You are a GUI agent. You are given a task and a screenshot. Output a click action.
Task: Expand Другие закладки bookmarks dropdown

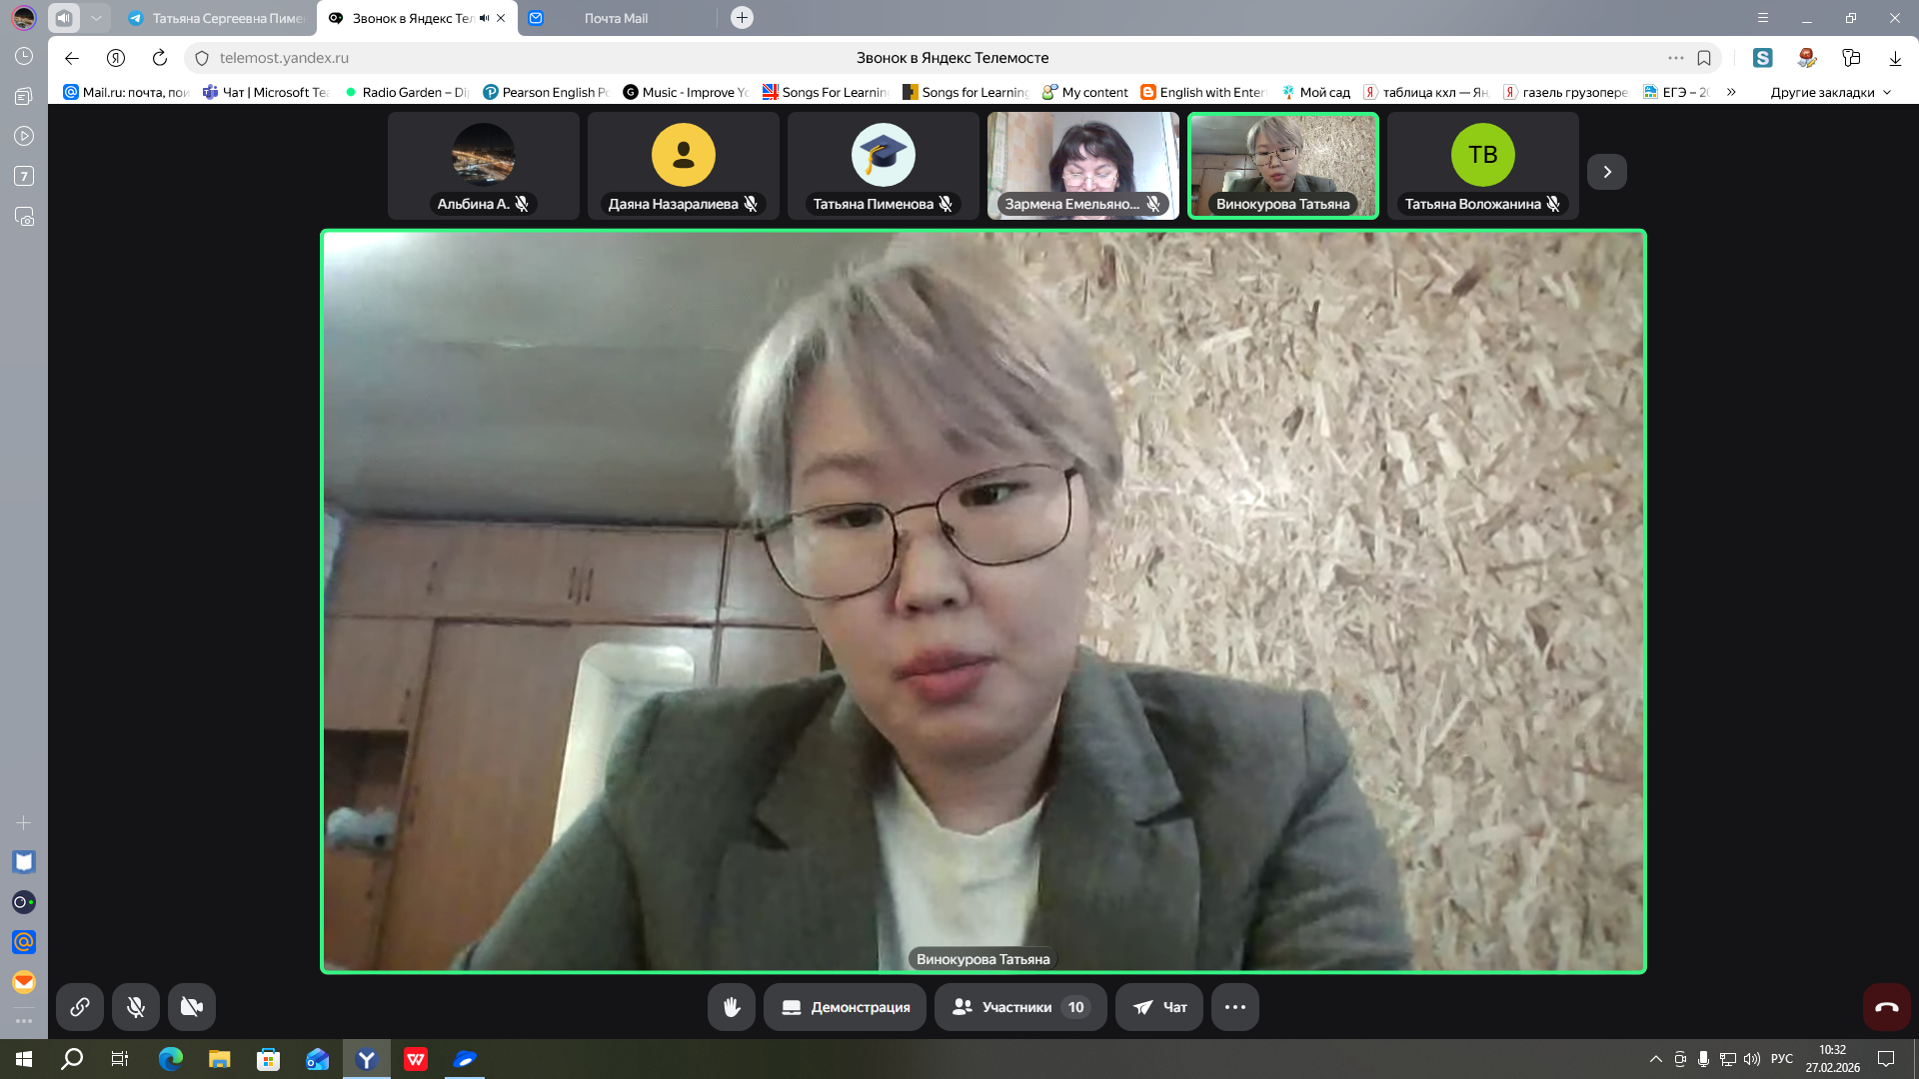point(1831,92)
